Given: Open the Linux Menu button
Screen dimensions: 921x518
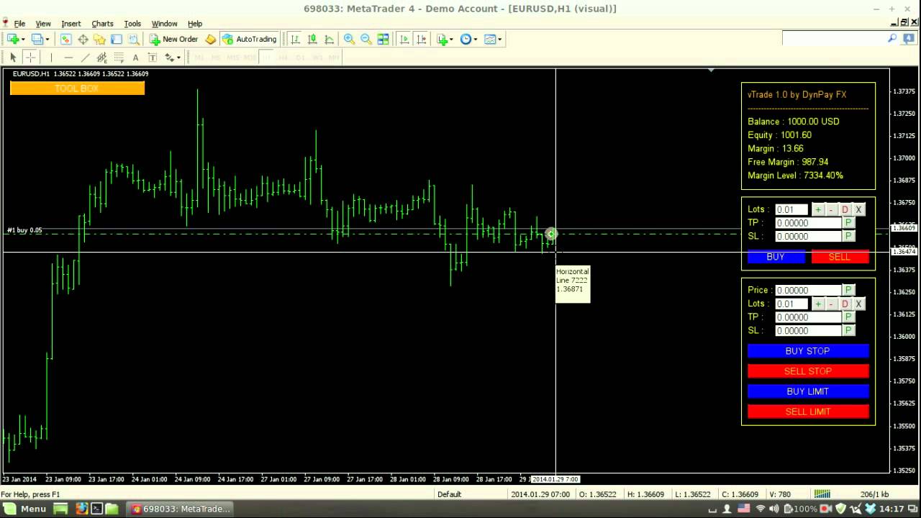Looking at the screenshot, I should 25,509.
